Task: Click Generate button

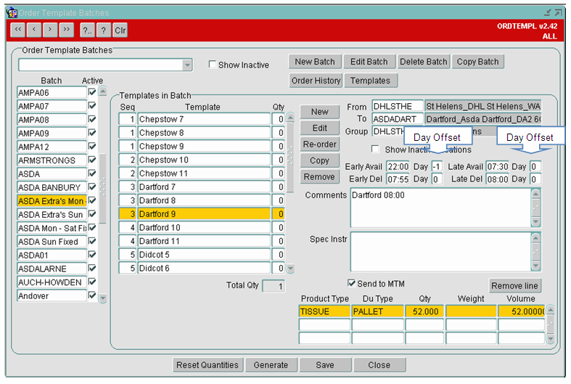Action: [271, 365]
